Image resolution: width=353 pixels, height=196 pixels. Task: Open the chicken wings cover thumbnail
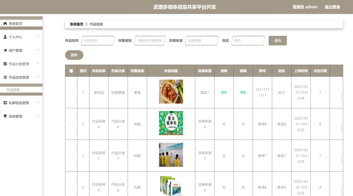click(x=171, y=91)
